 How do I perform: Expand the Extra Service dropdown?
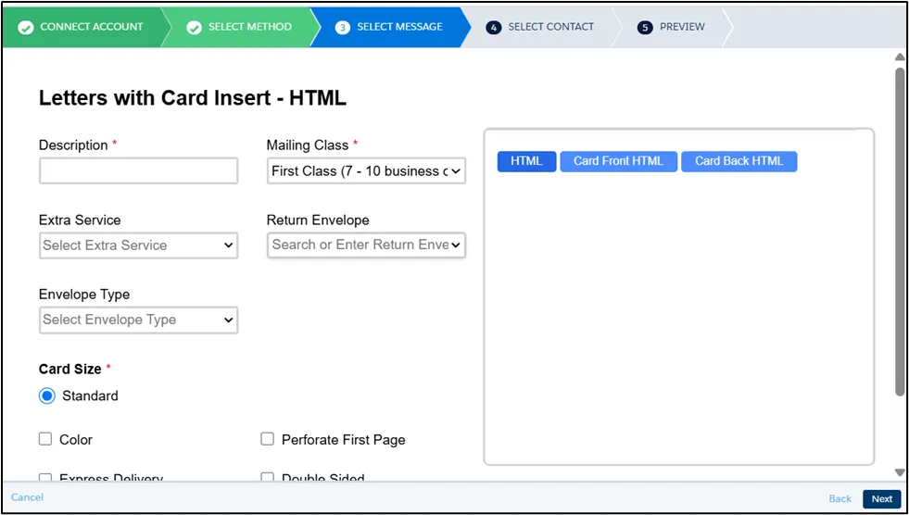[x=138, y=245]
